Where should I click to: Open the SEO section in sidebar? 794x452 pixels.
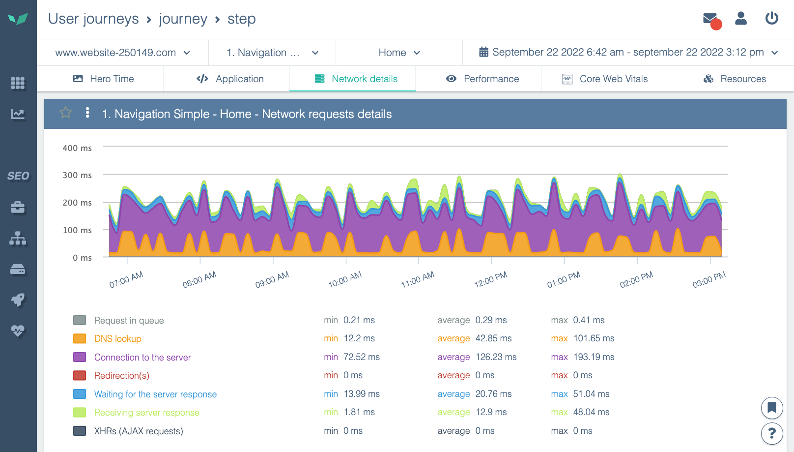[x=18, y=176]
